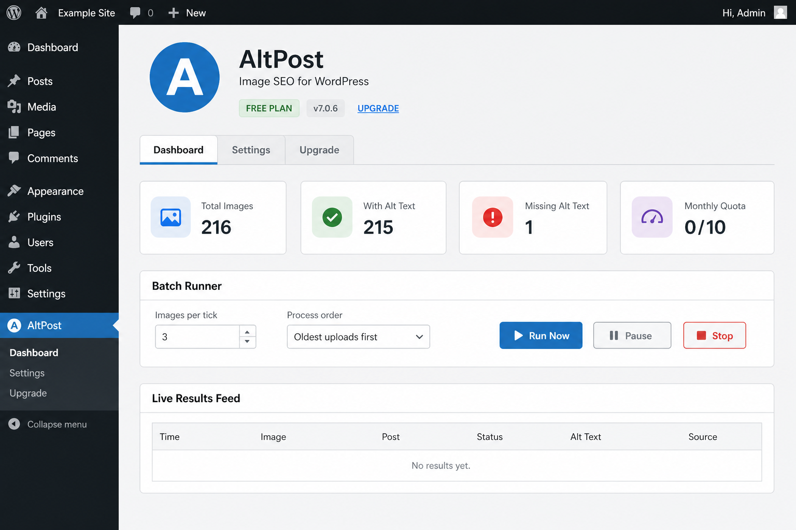The width and height of the screenshot is (796, 530).
Task: Click the Alt Text column header
Action: pos(586,437)
